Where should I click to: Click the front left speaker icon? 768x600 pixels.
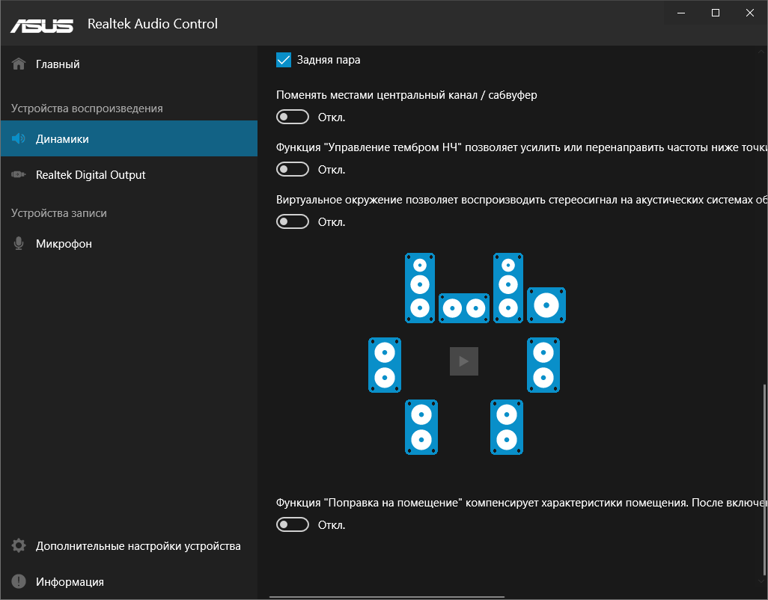pyautogui.click(x=420, y=287)
